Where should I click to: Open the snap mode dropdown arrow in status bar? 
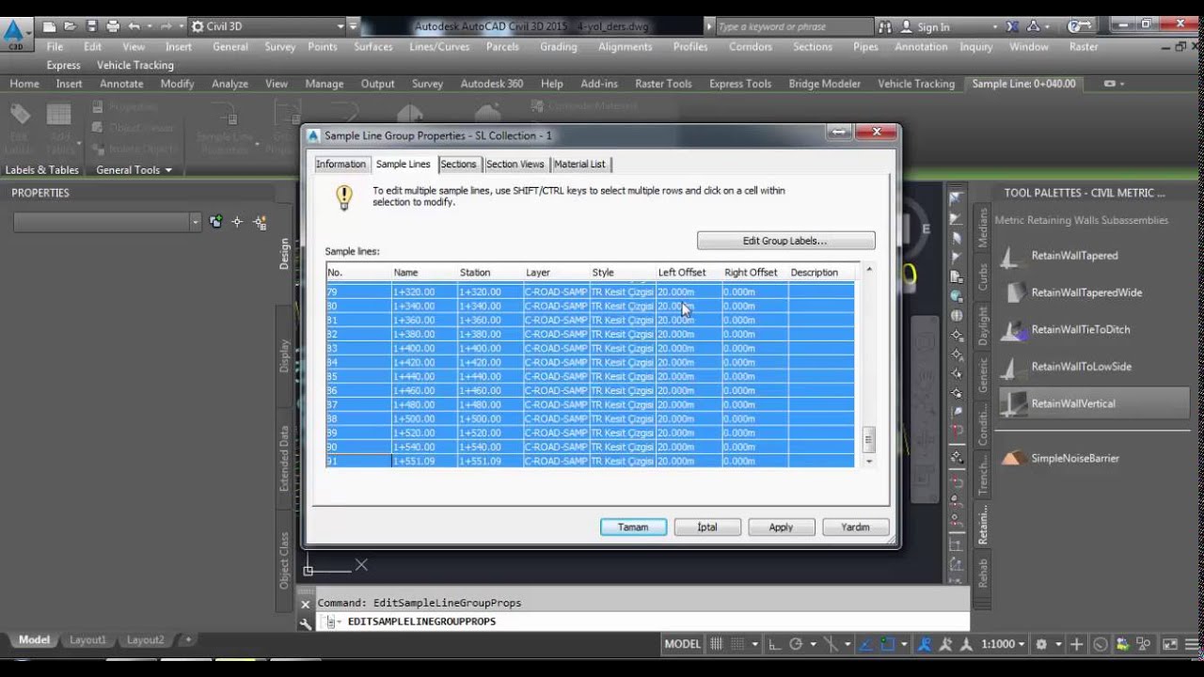(x=754, y=644)
